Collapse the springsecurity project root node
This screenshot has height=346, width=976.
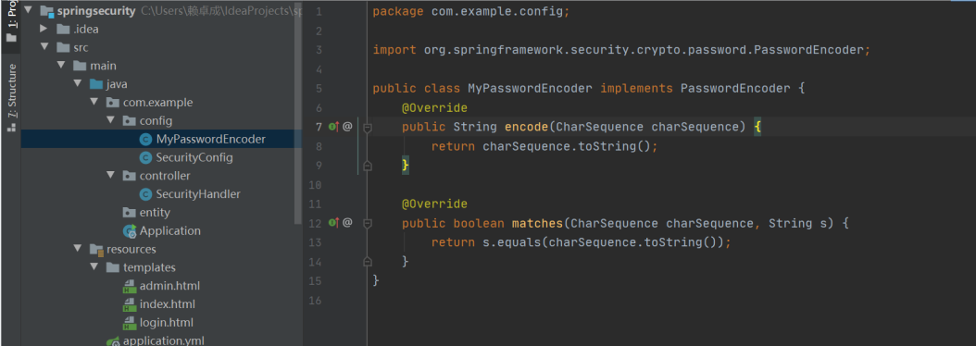pos(28,11)
